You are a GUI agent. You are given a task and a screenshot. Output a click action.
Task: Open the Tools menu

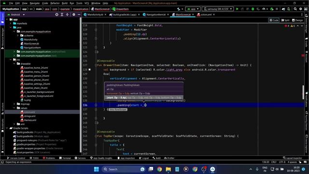click(x=79, y=3)
